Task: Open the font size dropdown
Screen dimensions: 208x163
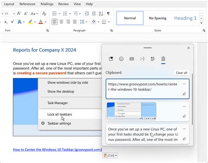Action: pos(14,14)
